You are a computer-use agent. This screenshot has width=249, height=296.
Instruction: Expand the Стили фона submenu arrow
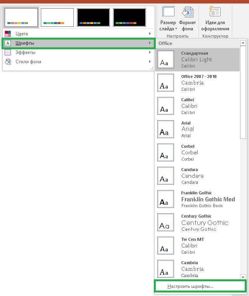(150, 62)
